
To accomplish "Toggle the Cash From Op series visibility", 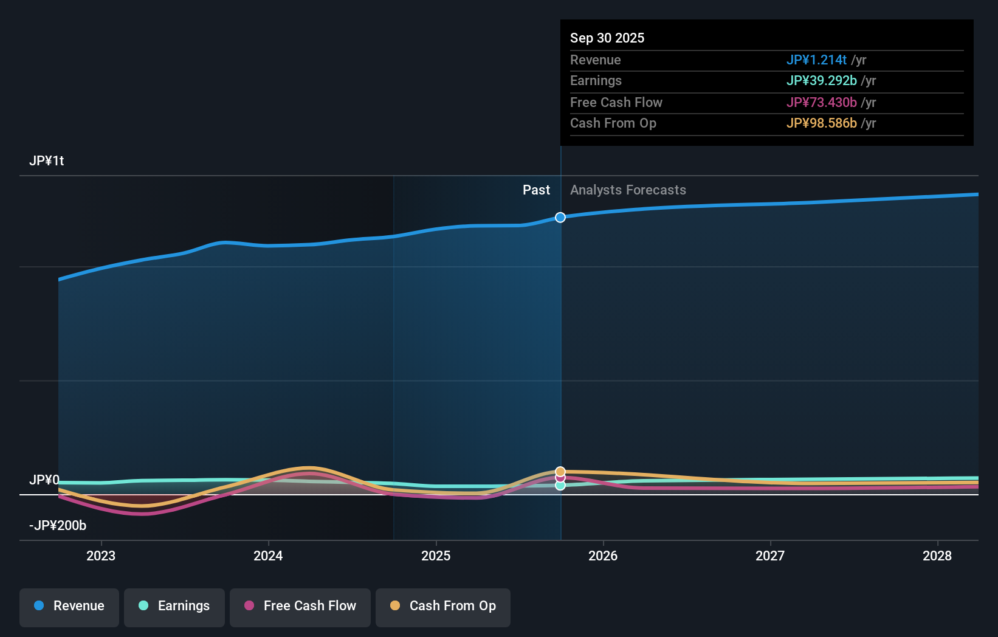I will point(442,606).
